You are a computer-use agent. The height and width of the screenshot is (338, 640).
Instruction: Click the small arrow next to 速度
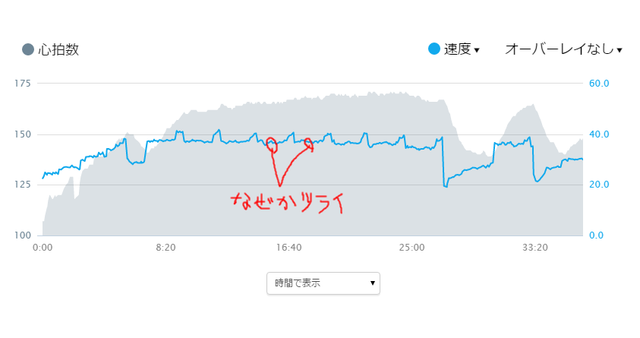(477, 51)
